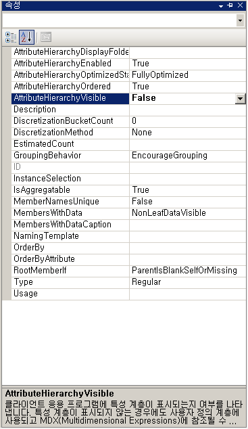Click the None value for DiscretizationMethod
This screenshot has height=429, width=248.
pos(188,133)
